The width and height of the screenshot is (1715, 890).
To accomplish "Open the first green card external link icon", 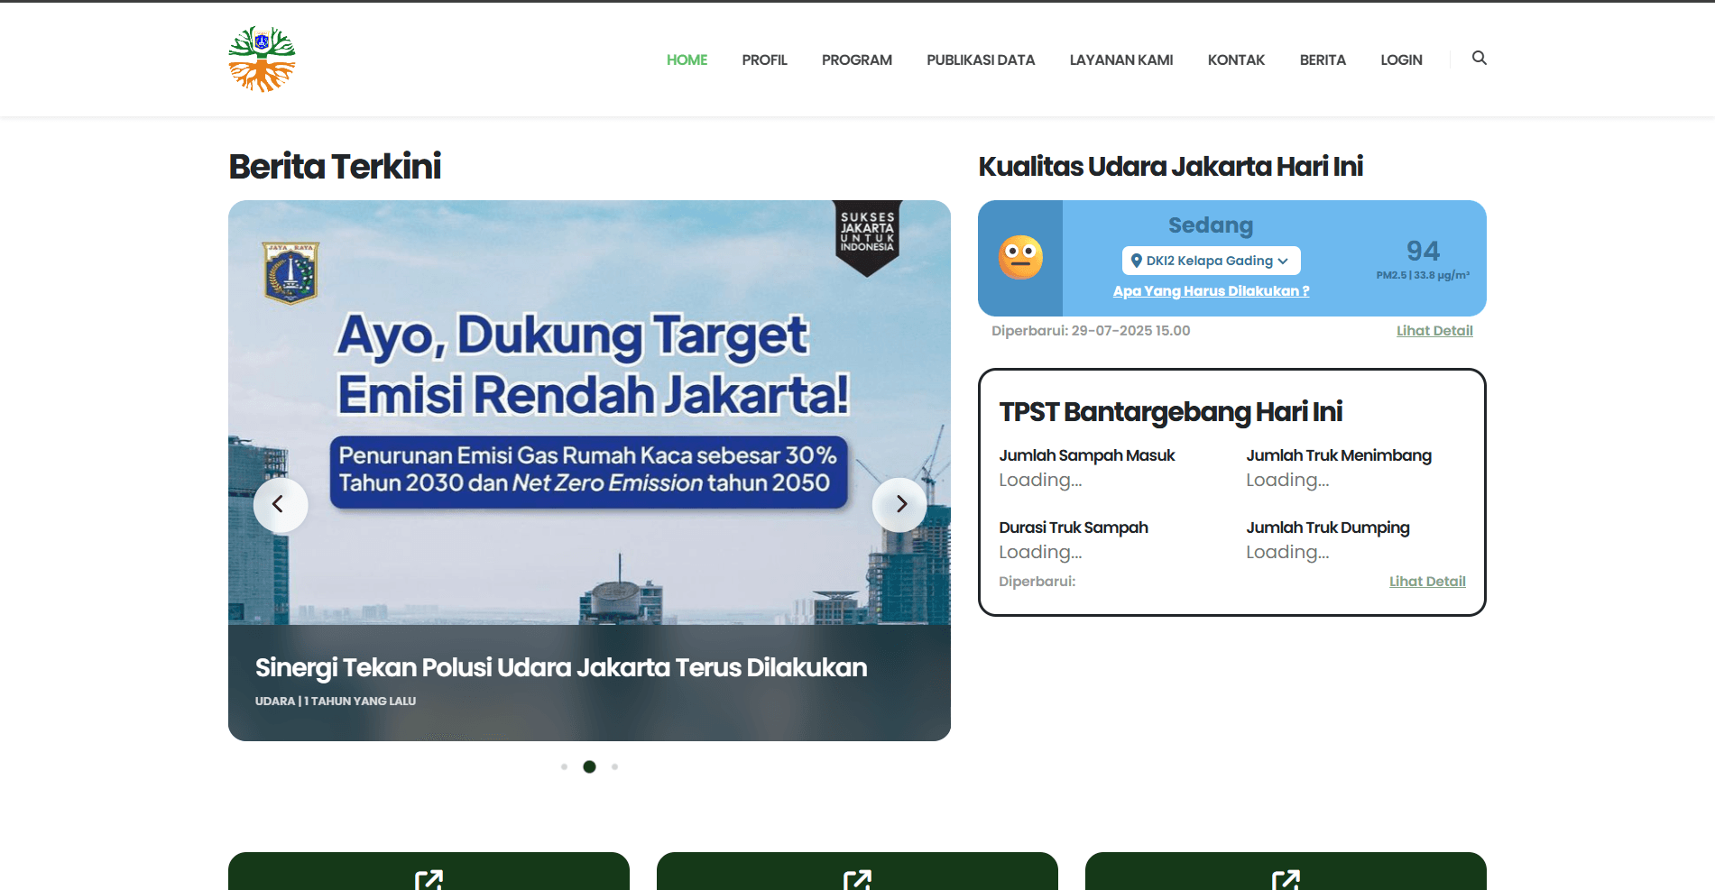I will coord(429,879).
